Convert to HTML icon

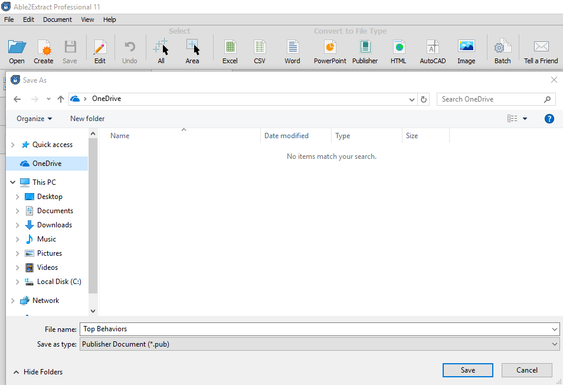[398, 47]
